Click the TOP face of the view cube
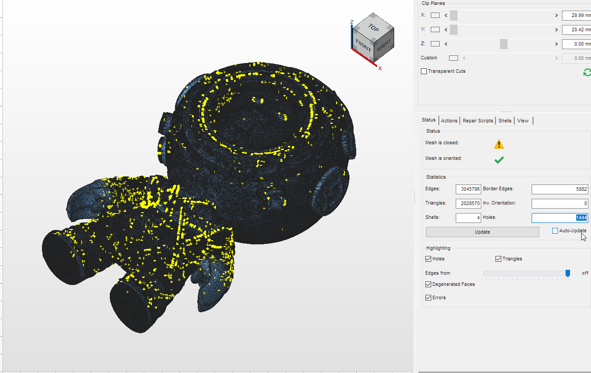591x373 pixels. [374, 28]
